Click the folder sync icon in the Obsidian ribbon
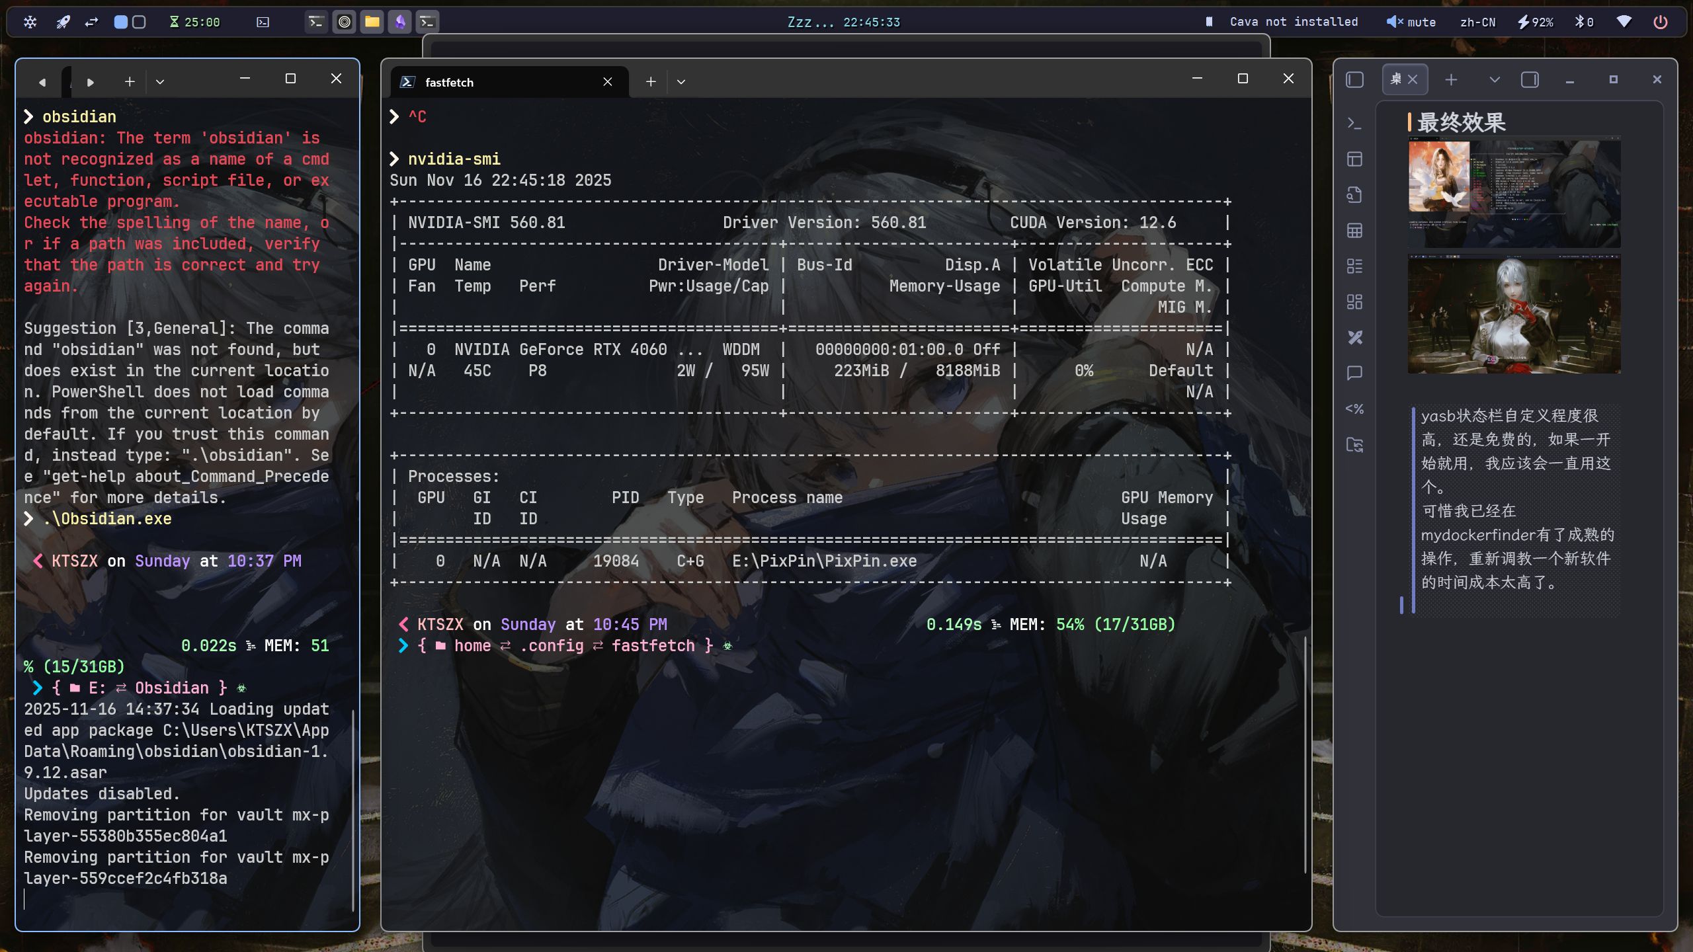 coord(1354,445)
